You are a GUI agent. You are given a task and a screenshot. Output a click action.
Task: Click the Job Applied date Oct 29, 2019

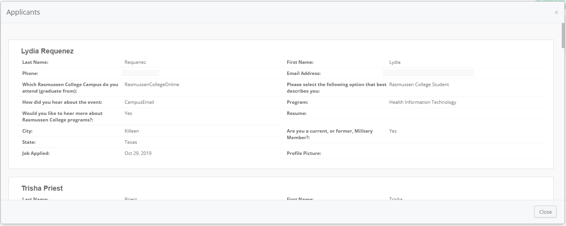[x=138, y=153]
